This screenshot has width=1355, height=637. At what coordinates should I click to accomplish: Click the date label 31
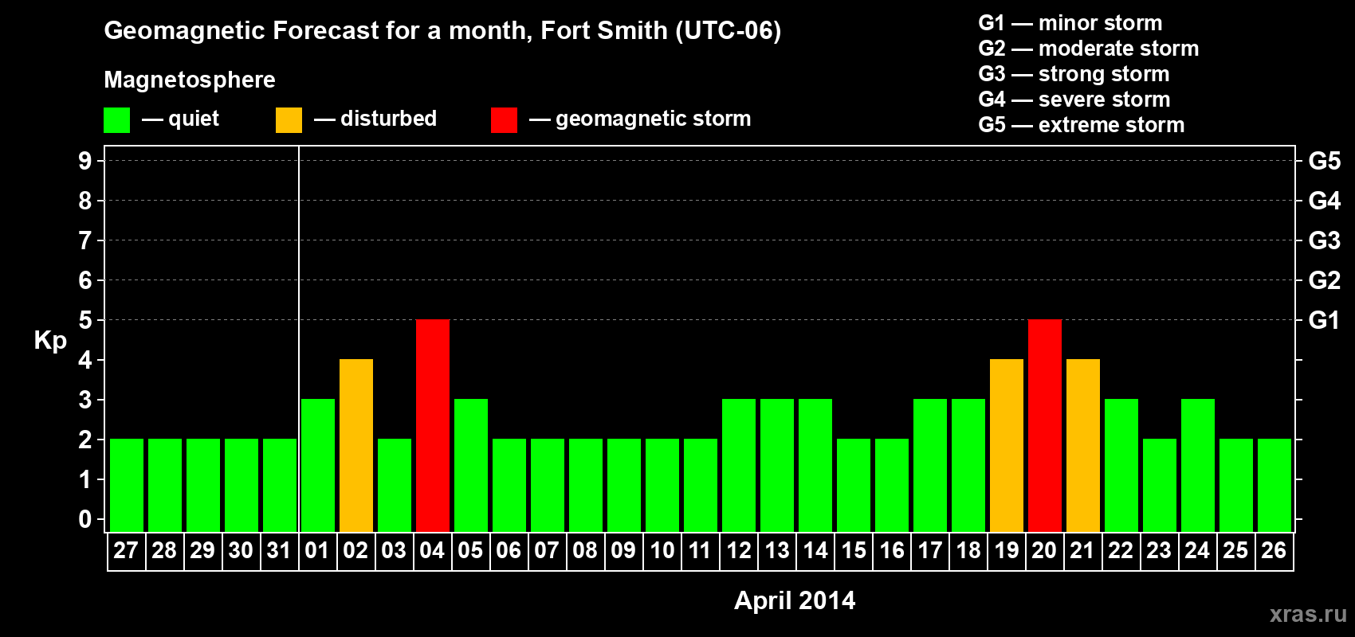[279, 550]
